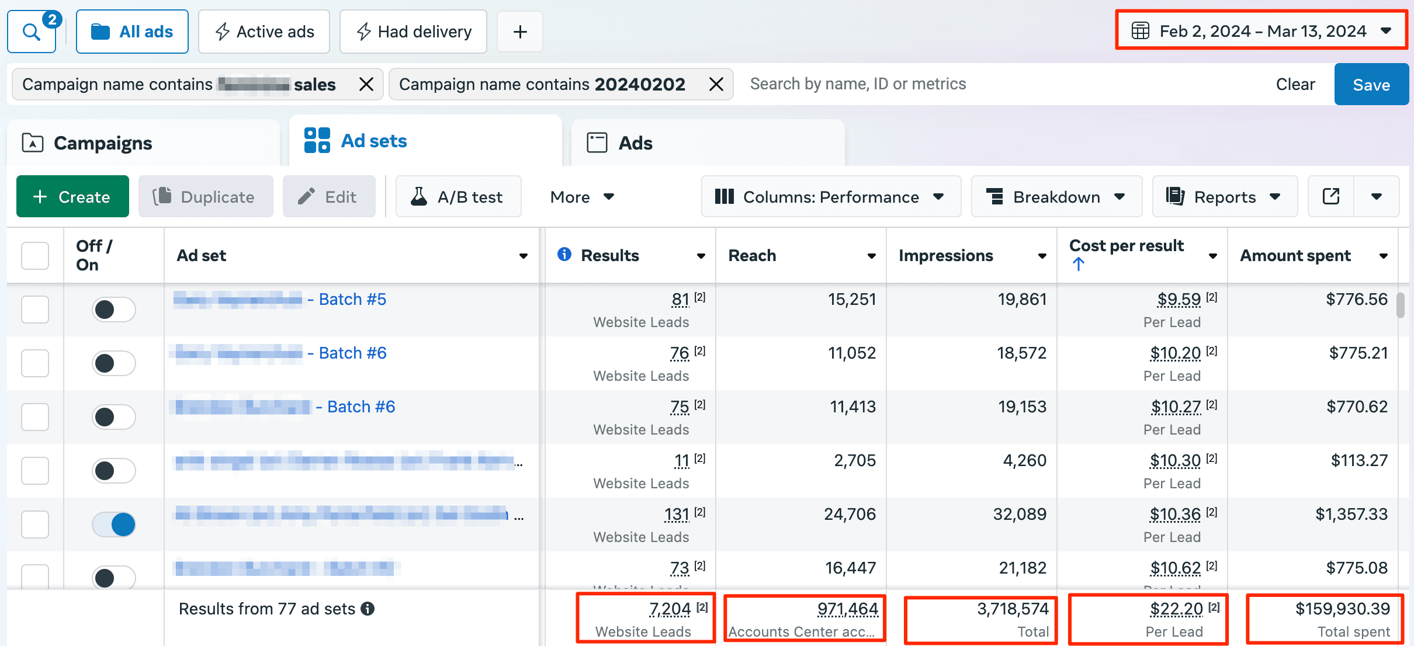Open the Reports dropdown
Viewport: 1414px width, 646px height.
(x=1225, y=197)
